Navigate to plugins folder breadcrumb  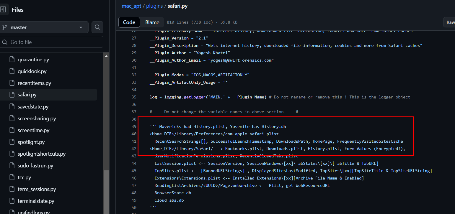coord(154,6)
